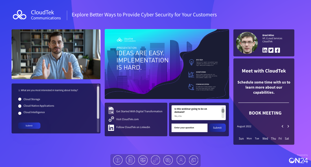The height and width of the screenshot is (167, 311).
Task: Click the Thu column header
Action: tap(273, 139)
